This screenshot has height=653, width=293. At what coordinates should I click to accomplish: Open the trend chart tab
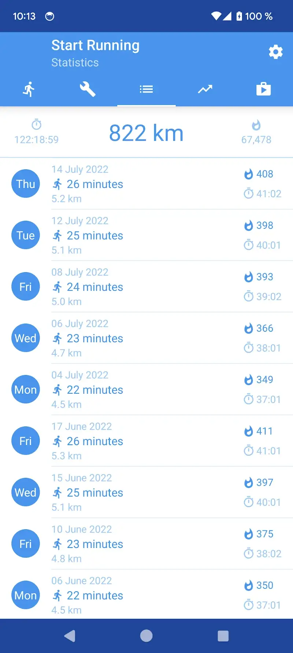click(205, 89)
